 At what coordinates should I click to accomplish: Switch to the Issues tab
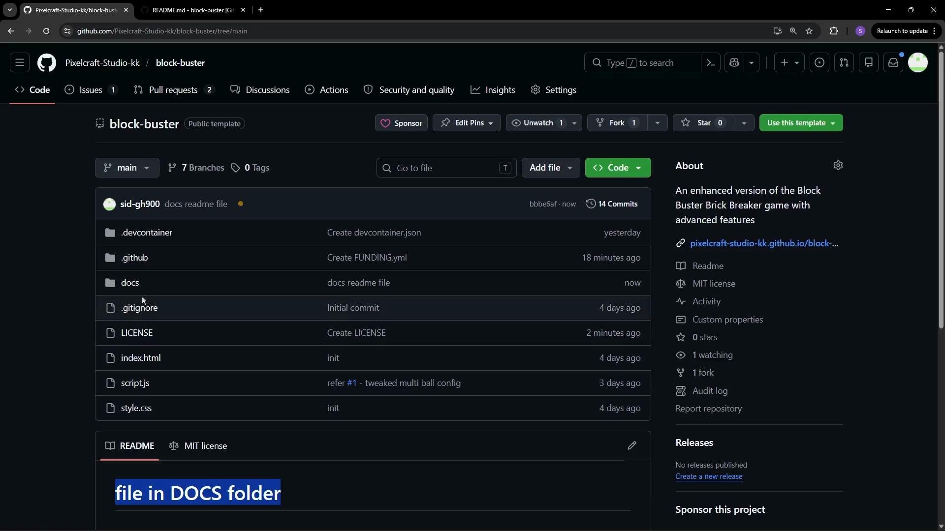click(91, 90)
